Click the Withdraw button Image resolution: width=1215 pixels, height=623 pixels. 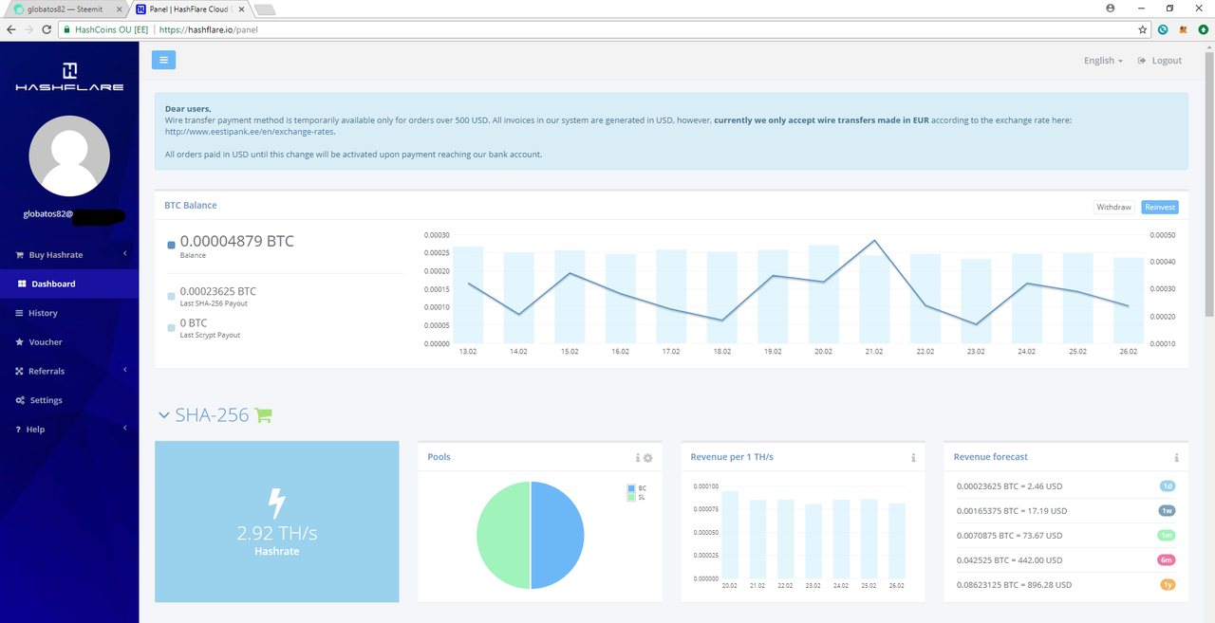coord(1113,207)
